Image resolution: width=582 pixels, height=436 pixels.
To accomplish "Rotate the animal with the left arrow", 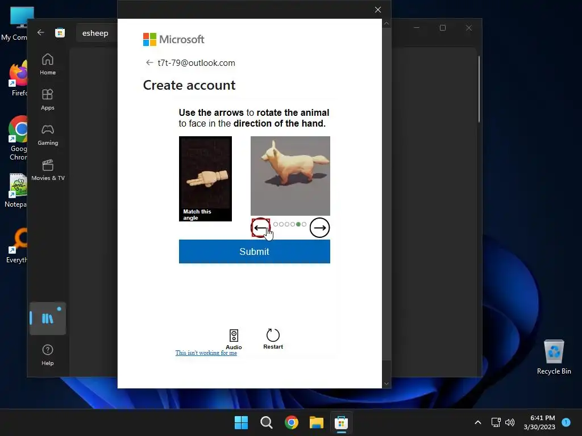I will 260,228.
